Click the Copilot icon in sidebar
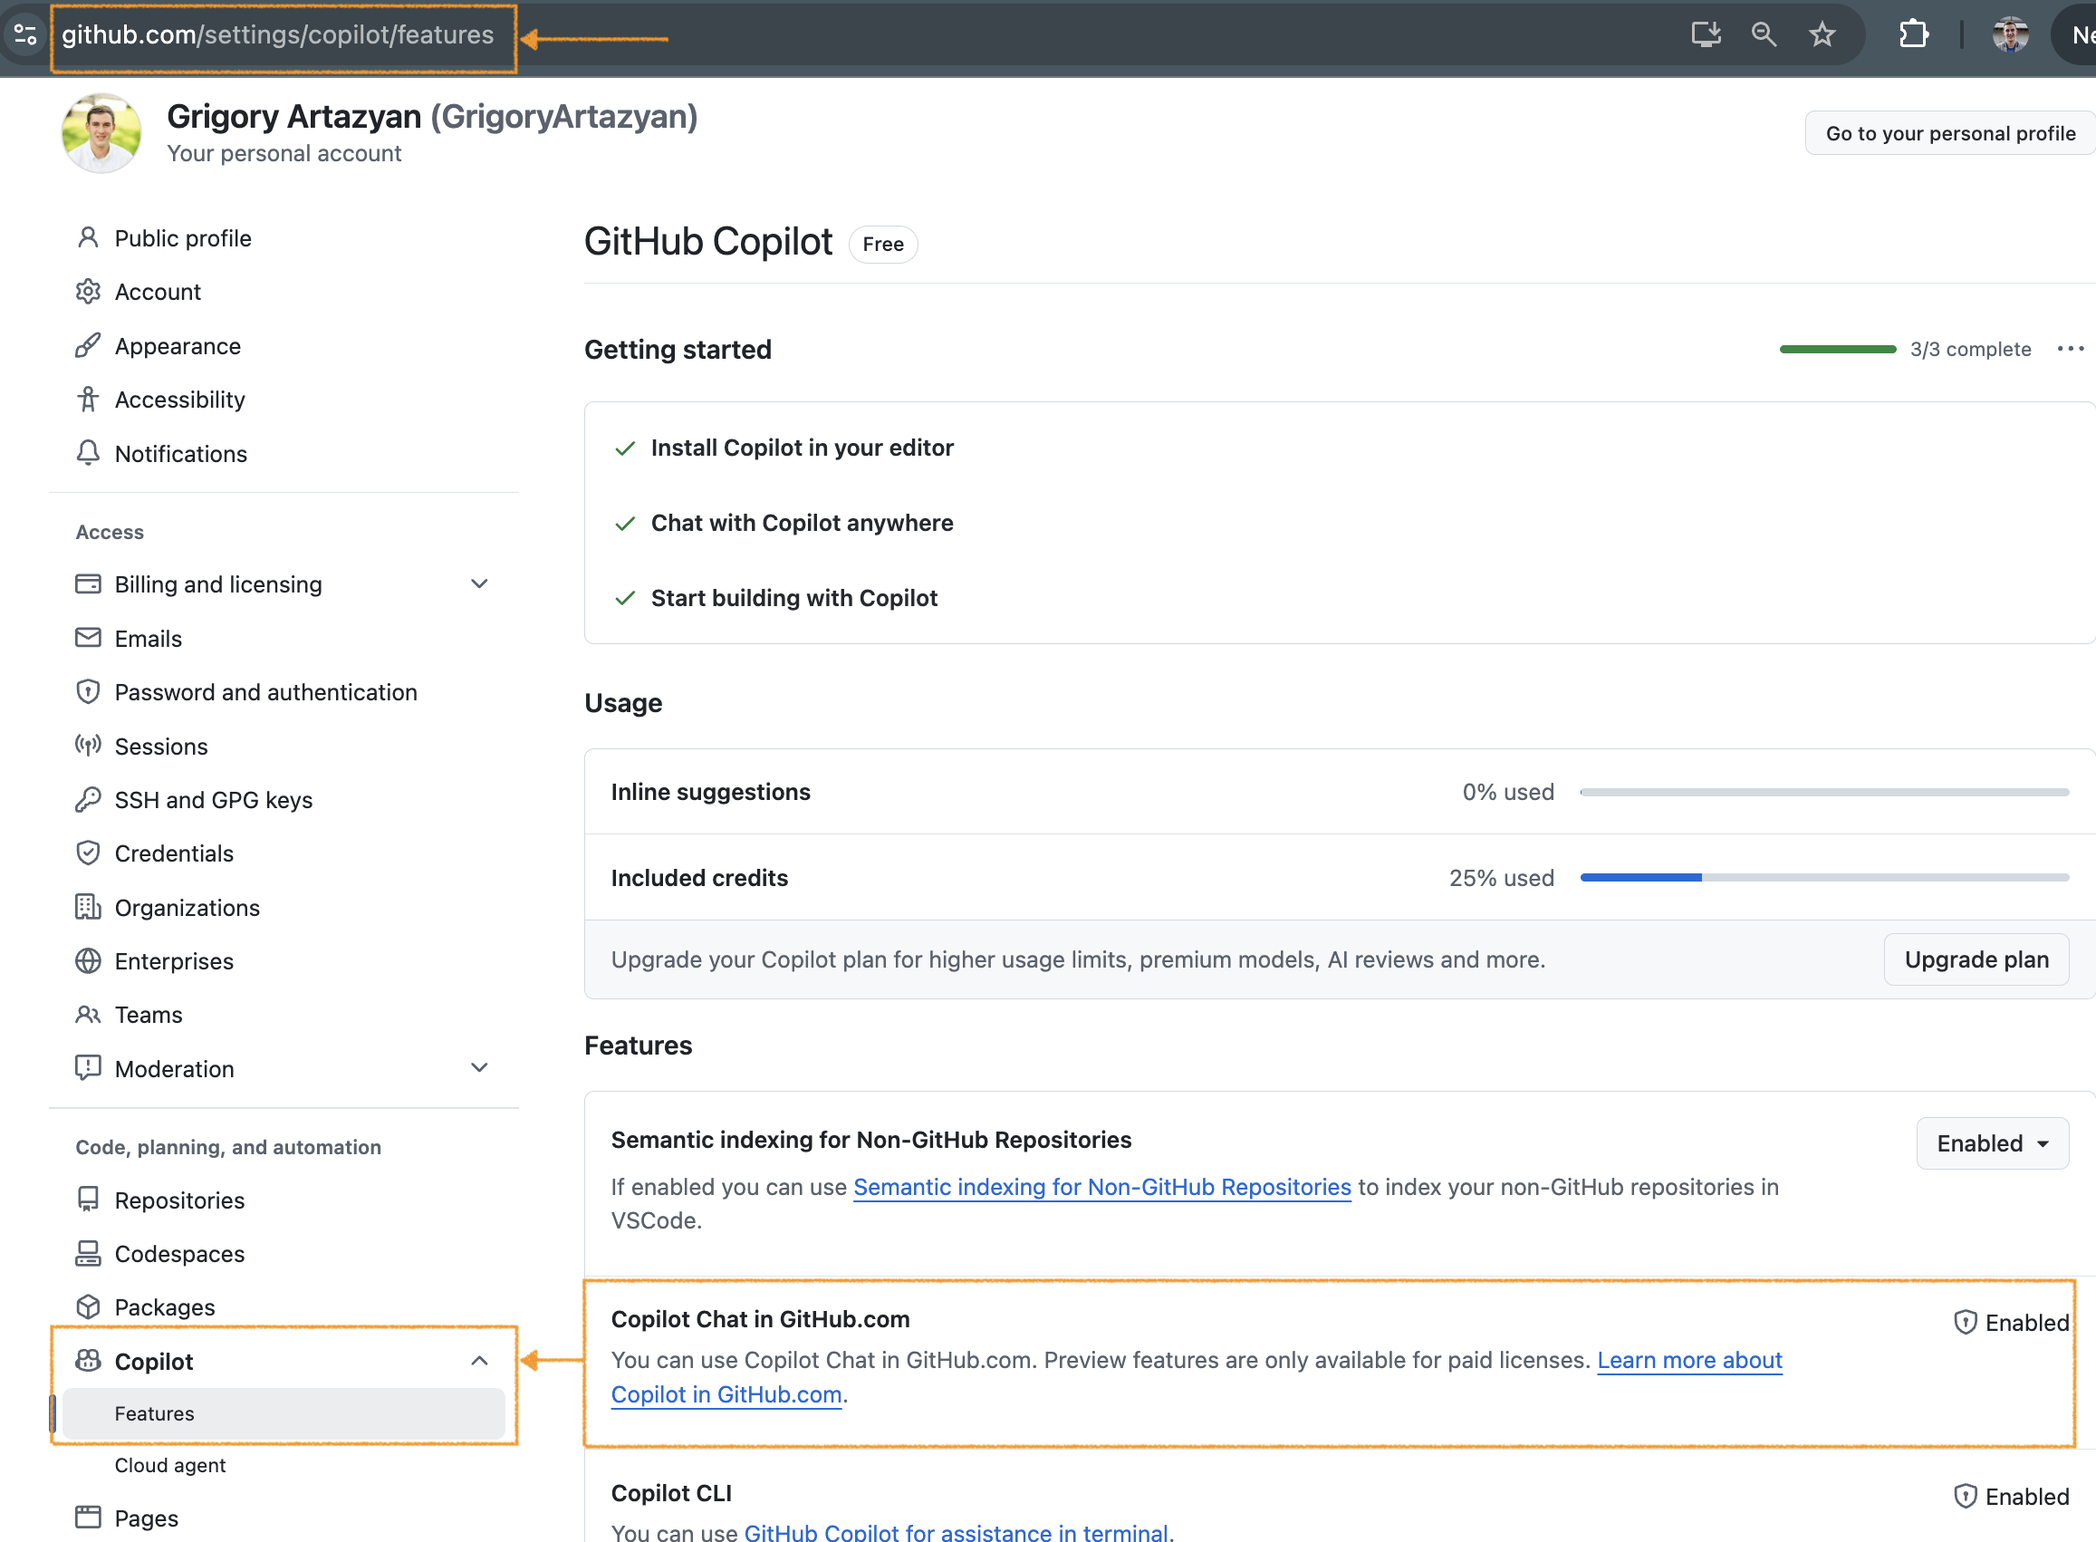The image size is (2096, 1542). (x=88, y=1361)
